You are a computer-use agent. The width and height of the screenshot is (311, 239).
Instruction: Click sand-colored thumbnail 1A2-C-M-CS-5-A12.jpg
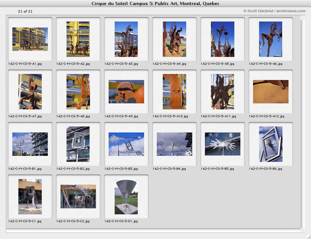[270, 92]
